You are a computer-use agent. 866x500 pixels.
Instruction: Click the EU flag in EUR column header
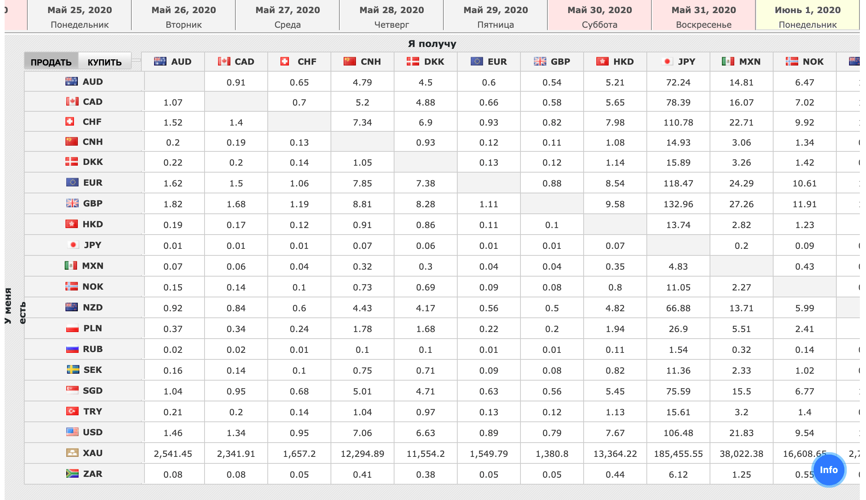(x=477, y=61)
